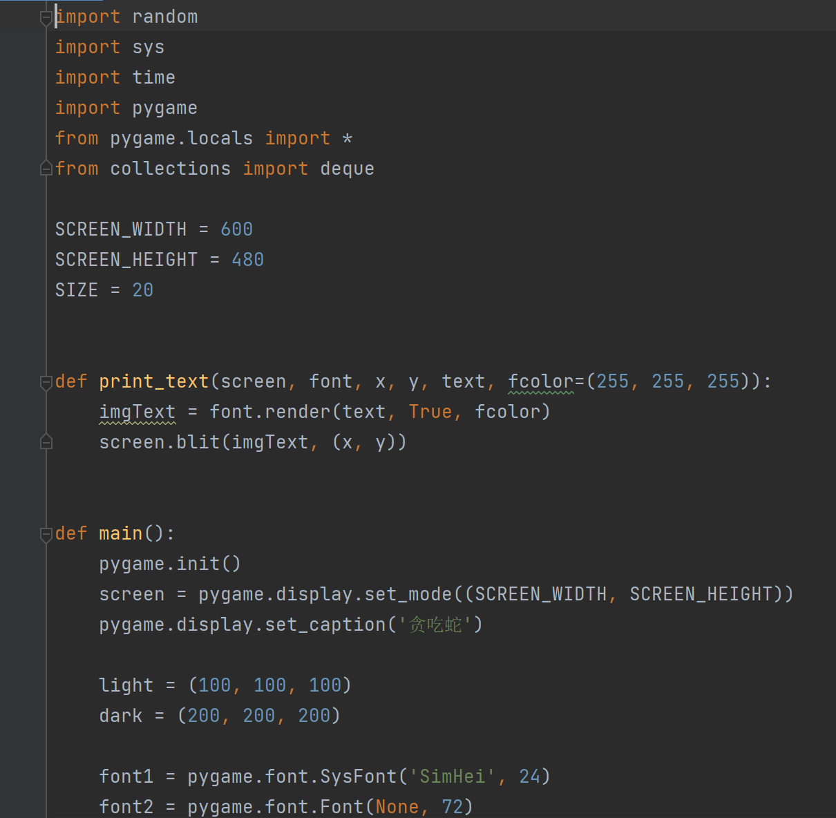Collapse the print_text function definition
The width and height of the screenshot is (836, 818).
click(x=46, y=382)
